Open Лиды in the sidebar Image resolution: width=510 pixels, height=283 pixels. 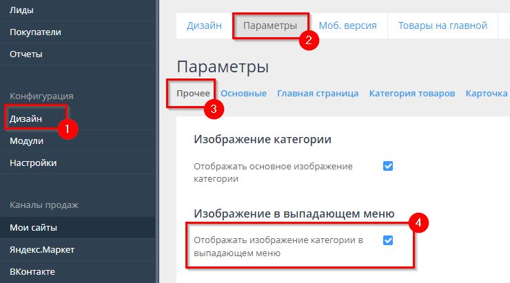click(21, 10)
